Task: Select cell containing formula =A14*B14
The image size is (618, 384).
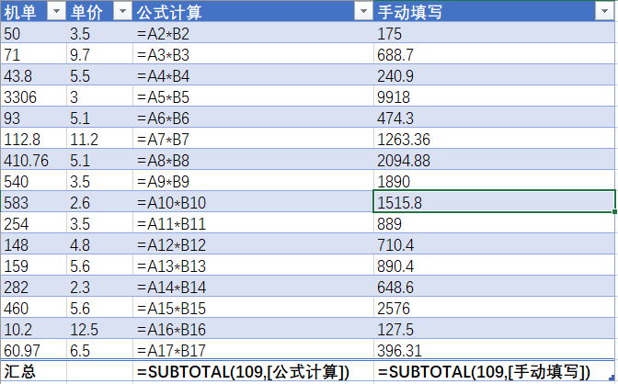Action: tap(254, 287)
